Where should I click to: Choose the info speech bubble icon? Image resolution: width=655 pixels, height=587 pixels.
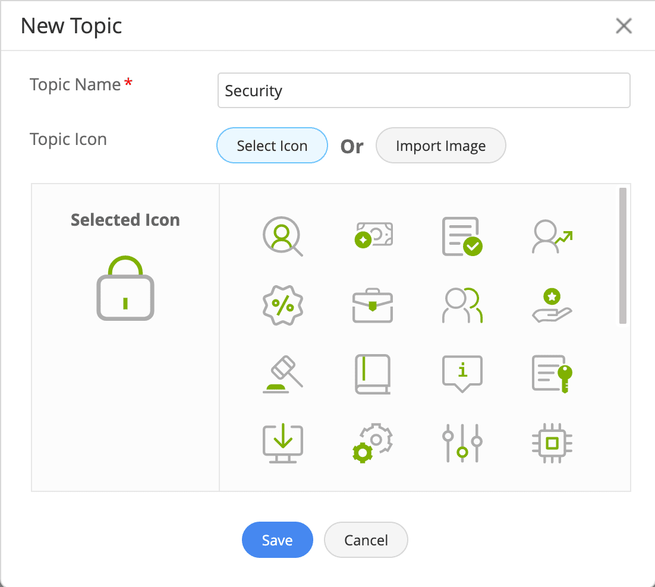point(462,374)
